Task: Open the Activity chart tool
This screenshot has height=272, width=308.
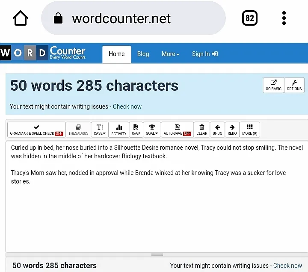Action: point(119,130)
